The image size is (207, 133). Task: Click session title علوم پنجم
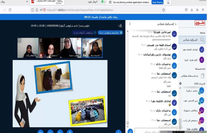tap(60, 26)
